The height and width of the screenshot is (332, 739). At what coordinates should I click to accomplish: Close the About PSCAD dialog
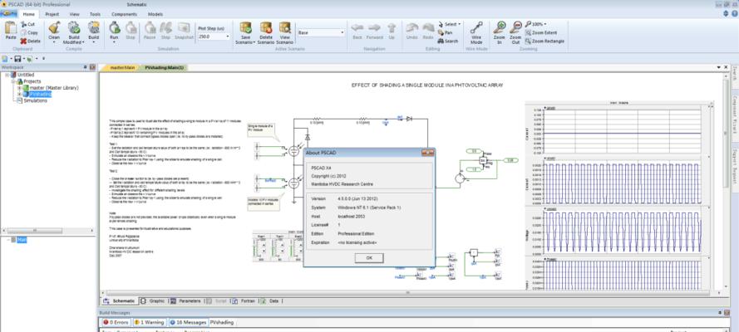click(x=427, y=153)
